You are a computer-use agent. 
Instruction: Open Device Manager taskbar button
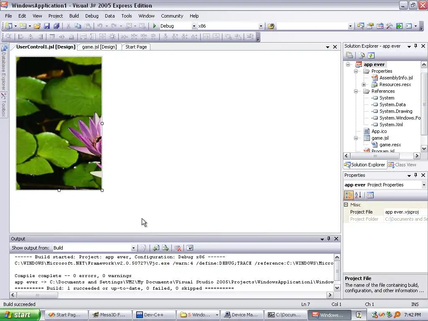click(242, 315)
